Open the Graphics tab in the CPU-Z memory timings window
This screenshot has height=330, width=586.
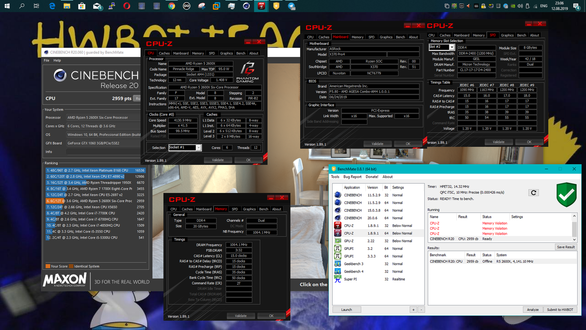(249, 209)
